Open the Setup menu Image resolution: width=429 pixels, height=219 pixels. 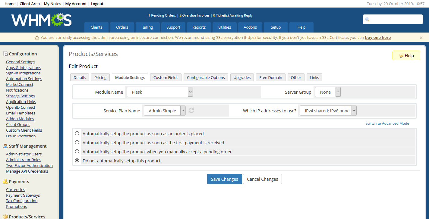tap(276, 27)
